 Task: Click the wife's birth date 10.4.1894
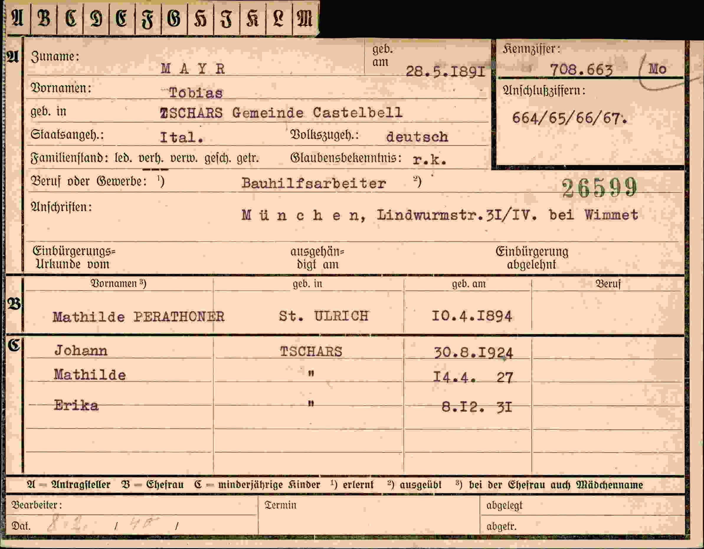471,316
